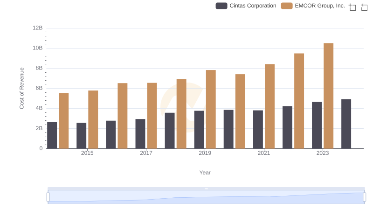The width and height of the screenshot is (373, 215).
Task: Click the 6B y-axis label
Action: point(39,88)
